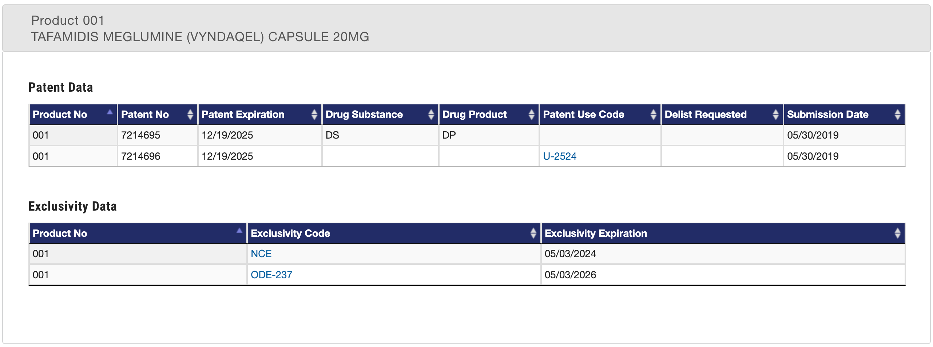
Task: Click the Submission Date header label
Action: coord(827,115)
